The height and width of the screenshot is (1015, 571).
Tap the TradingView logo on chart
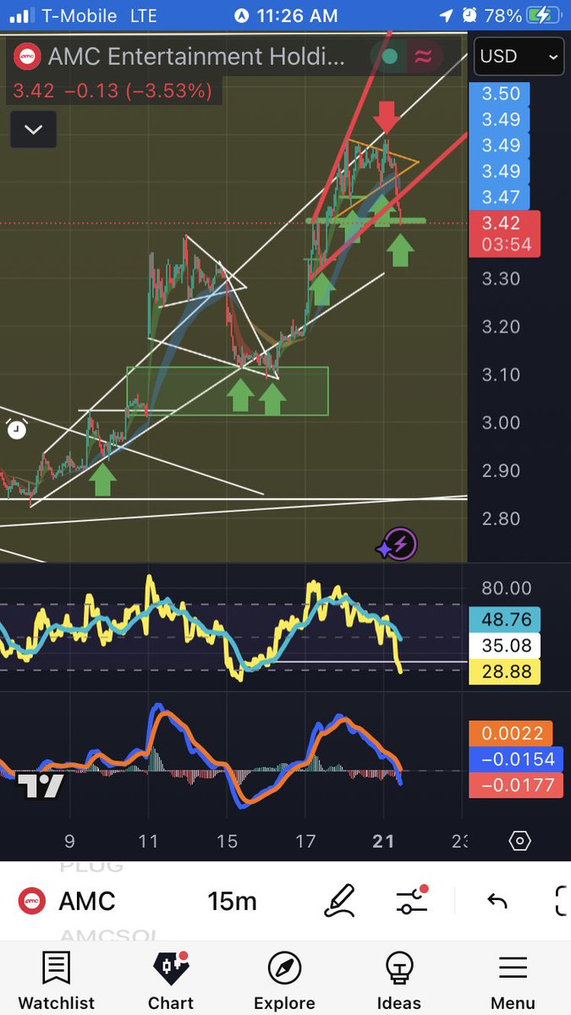(x=41, y=787)
